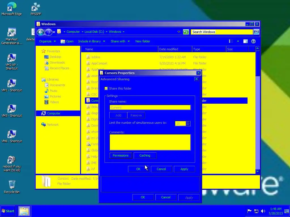Viewport: 290px width, 217px height.
Task: Expand the Local Disk (C:) breadcrumb arrow
Action: [x=106, y=32]
